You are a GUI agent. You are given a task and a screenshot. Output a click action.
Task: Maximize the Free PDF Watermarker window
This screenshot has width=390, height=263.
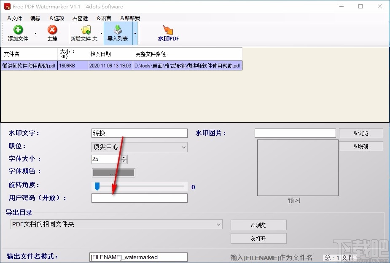[x=360, y=6]
